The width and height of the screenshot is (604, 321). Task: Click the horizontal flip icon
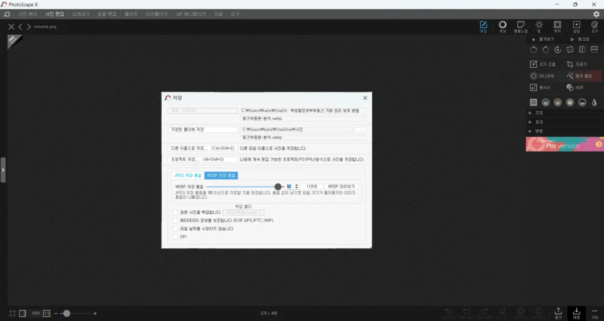click(582, 50)
